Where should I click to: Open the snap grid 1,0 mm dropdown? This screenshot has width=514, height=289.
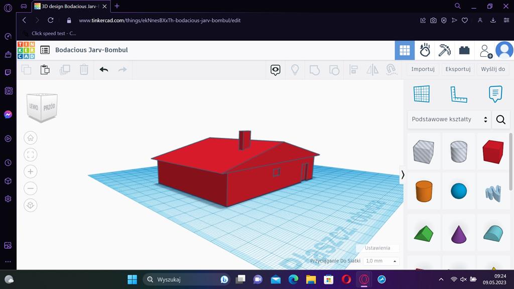click(x=381, y=261)
